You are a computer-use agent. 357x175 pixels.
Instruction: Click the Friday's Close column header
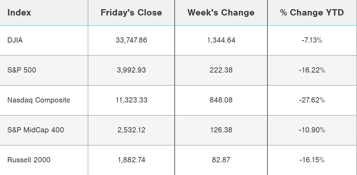click(x=131, y=13)
